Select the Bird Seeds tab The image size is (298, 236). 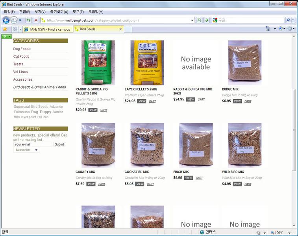tap(96, 29)
